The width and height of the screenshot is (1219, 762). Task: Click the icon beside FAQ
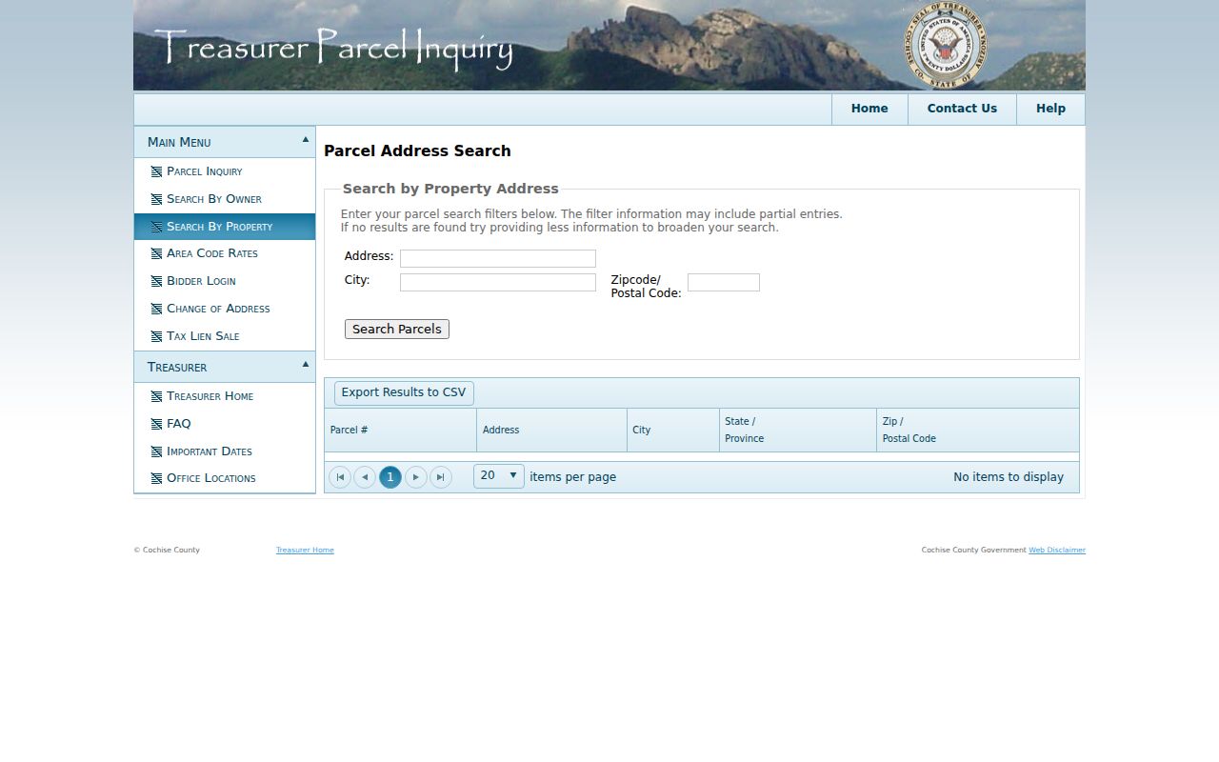tap(156, 424)
